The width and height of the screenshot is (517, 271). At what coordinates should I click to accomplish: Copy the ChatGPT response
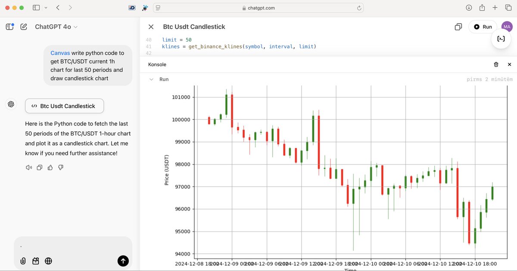40,167
